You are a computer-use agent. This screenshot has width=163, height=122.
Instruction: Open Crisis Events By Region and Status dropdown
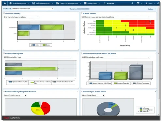coord(21,17)
